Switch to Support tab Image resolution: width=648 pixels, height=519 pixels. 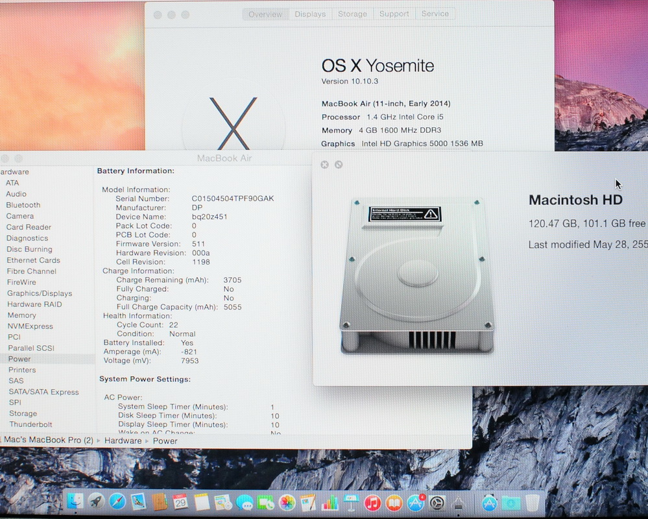pos(394,14)
